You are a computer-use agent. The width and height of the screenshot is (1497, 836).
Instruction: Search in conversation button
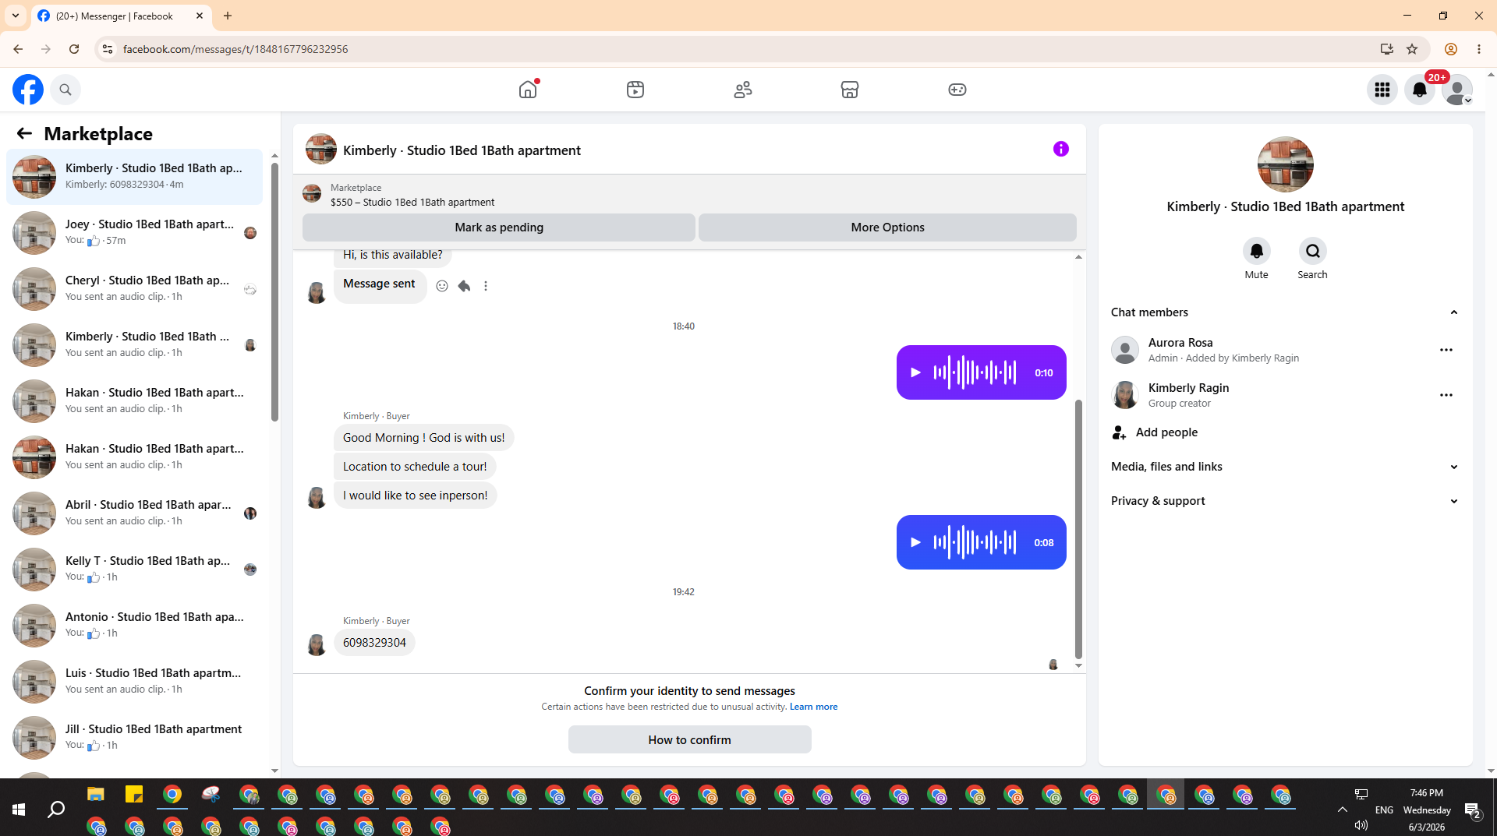pos(1313,251)
